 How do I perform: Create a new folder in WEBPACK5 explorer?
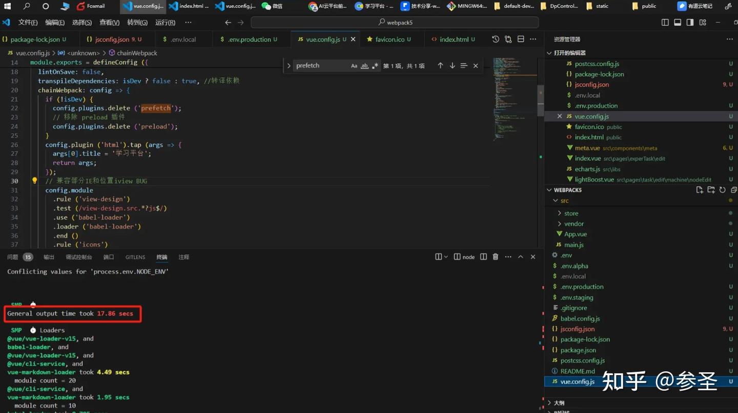click(x=711, y=190)
